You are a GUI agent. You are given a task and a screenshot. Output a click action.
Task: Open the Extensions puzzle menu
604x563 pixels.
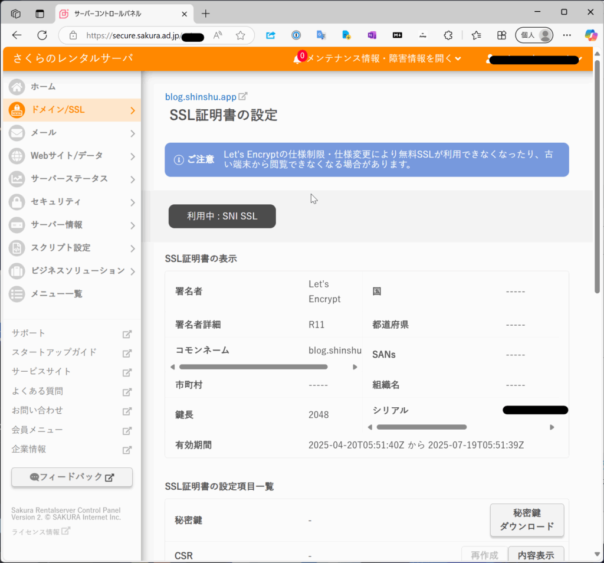448,35
